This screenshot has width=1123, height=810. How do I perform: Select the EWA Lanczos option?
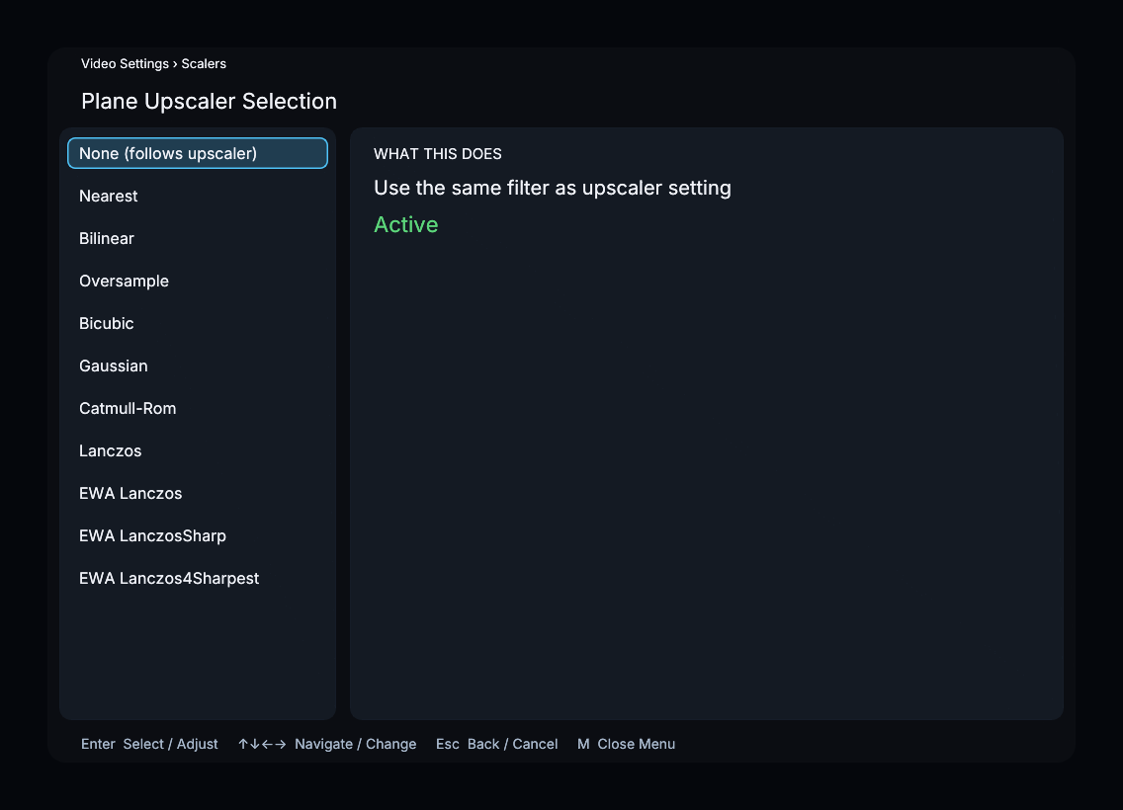tap(198, 493)
